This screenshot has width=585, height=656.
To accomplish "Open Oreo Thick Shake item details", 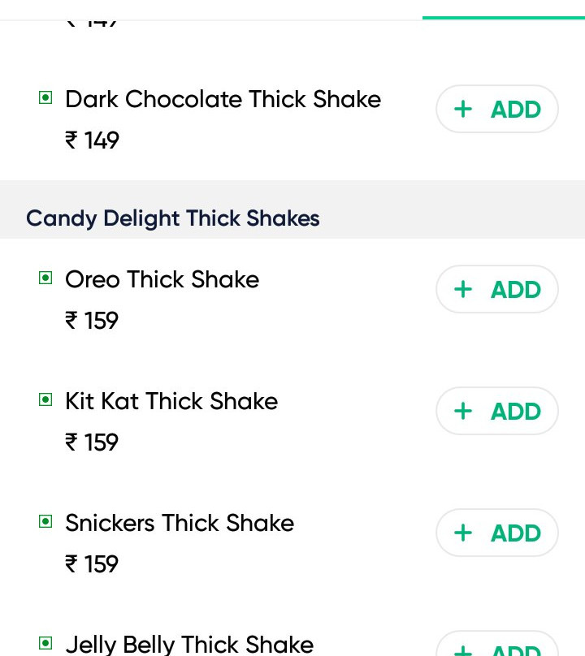I will [x=162, y=279].
